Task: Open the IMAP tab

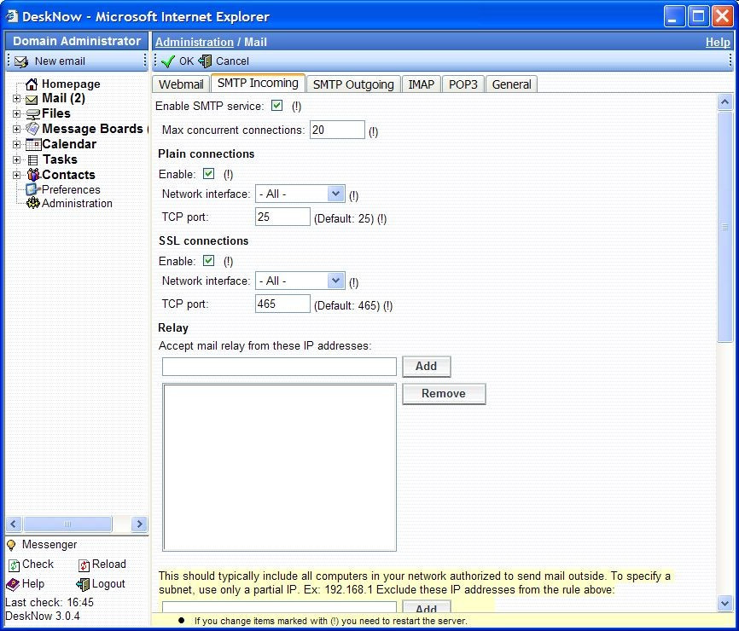Action: (x=422, y=84)
